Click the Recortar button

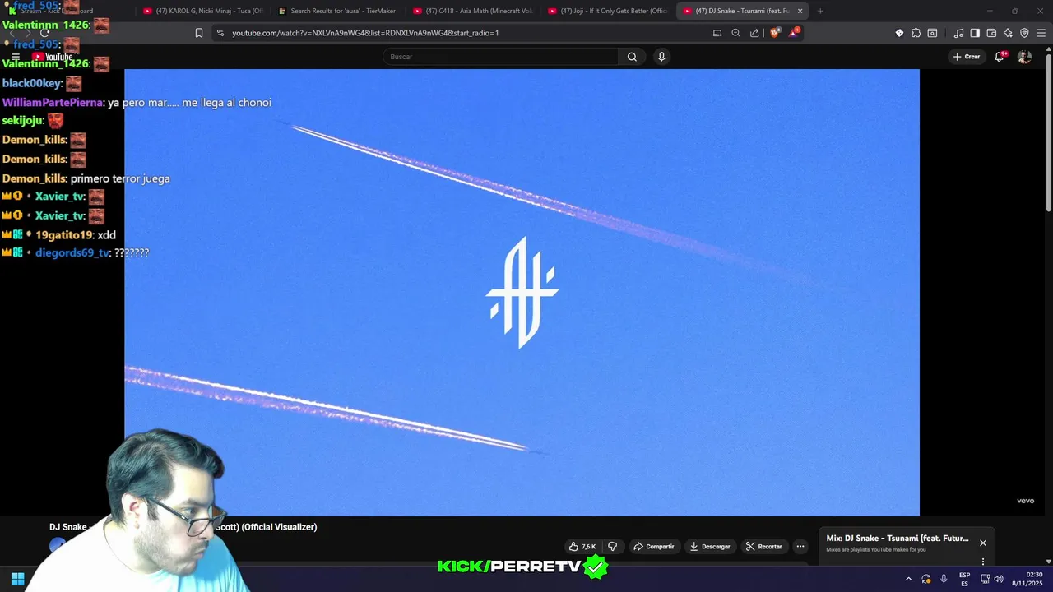[763, 546]
